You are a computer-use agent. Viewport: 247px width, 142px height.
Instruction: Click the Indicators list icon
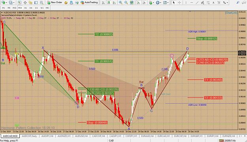tap(151, 2)
